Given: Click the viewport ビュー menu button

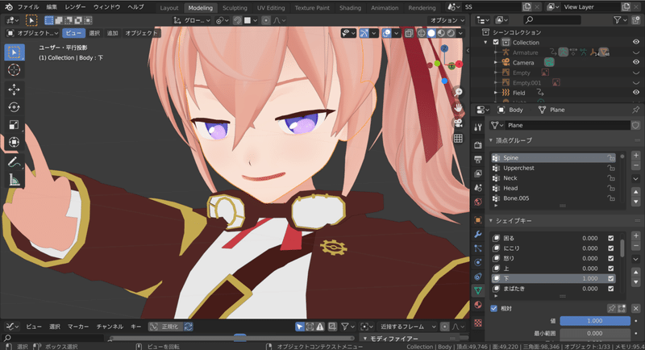Looking at the screenshot, I should coord(73,33).
